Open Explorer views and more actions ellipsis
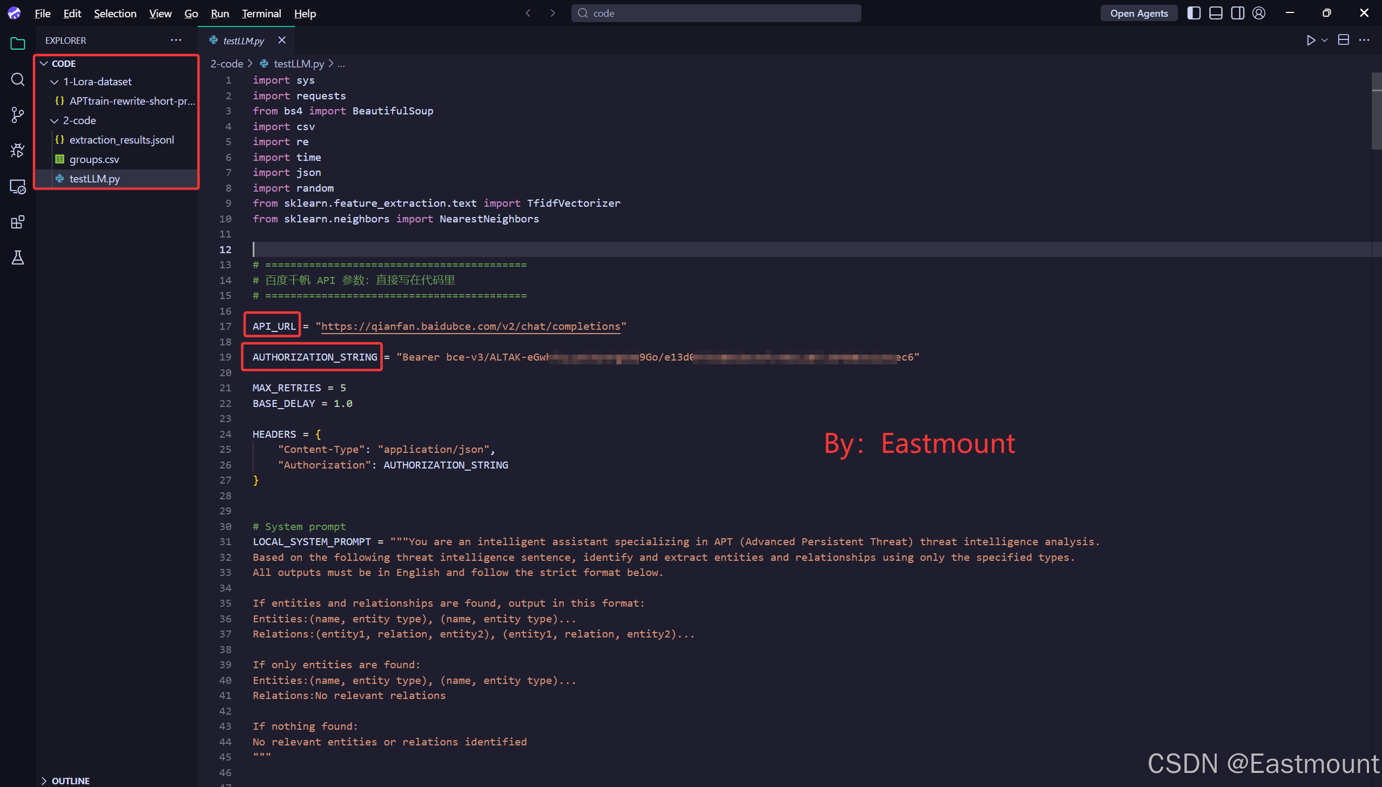 176,40
